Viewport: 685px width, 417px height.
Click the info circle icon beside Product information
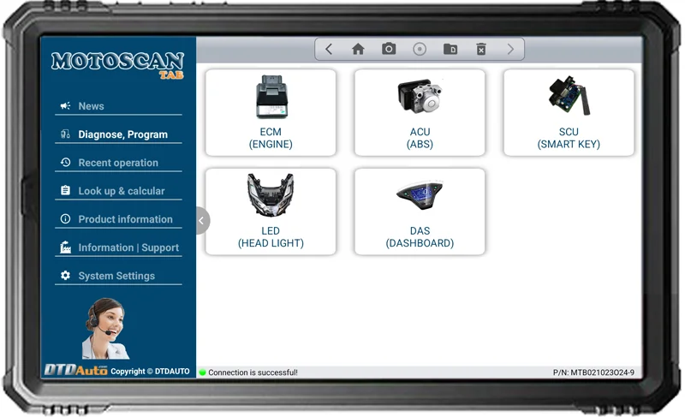66,218
